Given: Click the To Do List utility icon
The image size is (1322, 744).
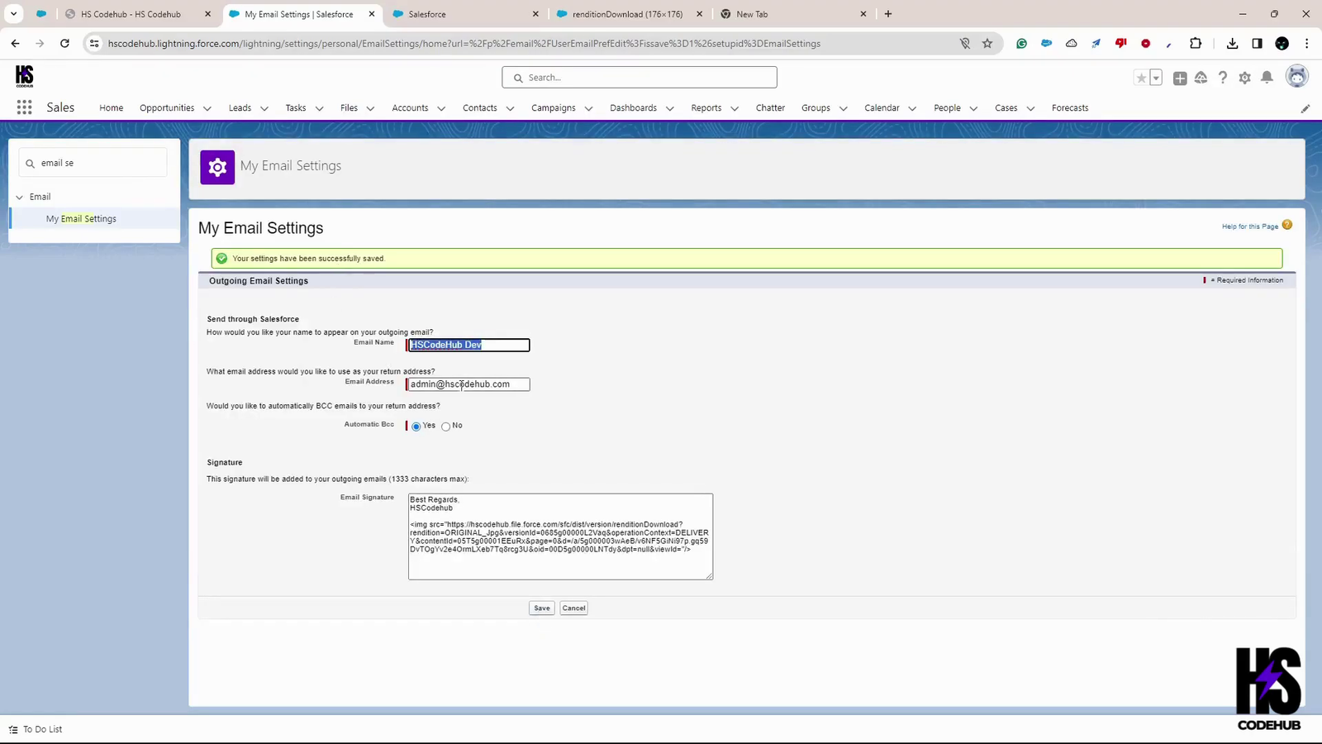Looking at the screenshot, I should [13, 729].
